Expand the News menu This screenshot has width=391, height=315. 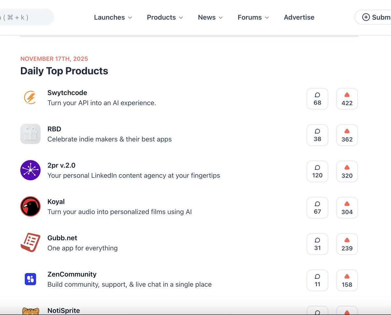pyautogui.click(x=210, y=17)
